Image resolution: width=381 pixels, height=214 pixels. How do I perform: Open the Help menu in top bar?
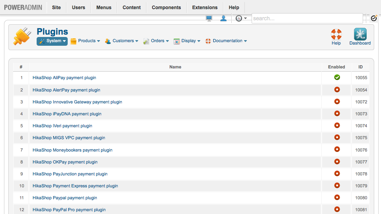[234, 8]
